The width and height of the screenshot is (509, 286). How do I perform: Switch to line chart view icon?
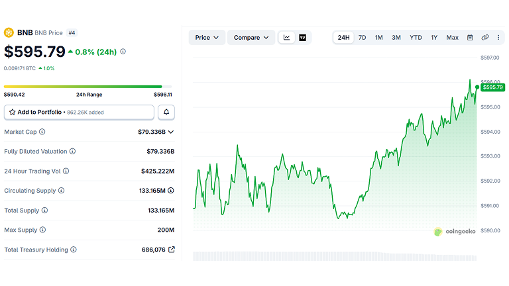pos(286,38)
